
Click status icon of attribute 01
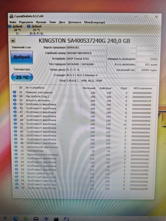pos(15,92)
